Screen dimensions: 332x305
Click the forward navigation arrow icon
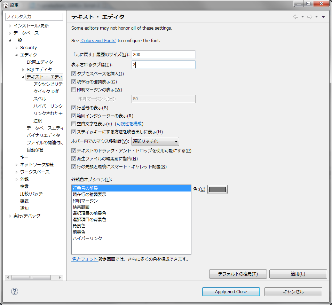(x=310, y=17)
